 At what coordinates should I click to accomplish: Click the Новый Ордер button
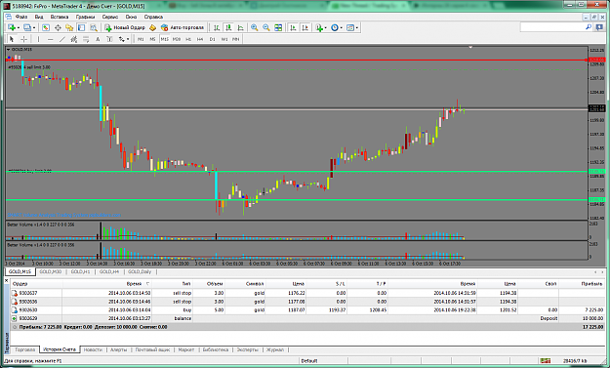(x=125, y=27)
